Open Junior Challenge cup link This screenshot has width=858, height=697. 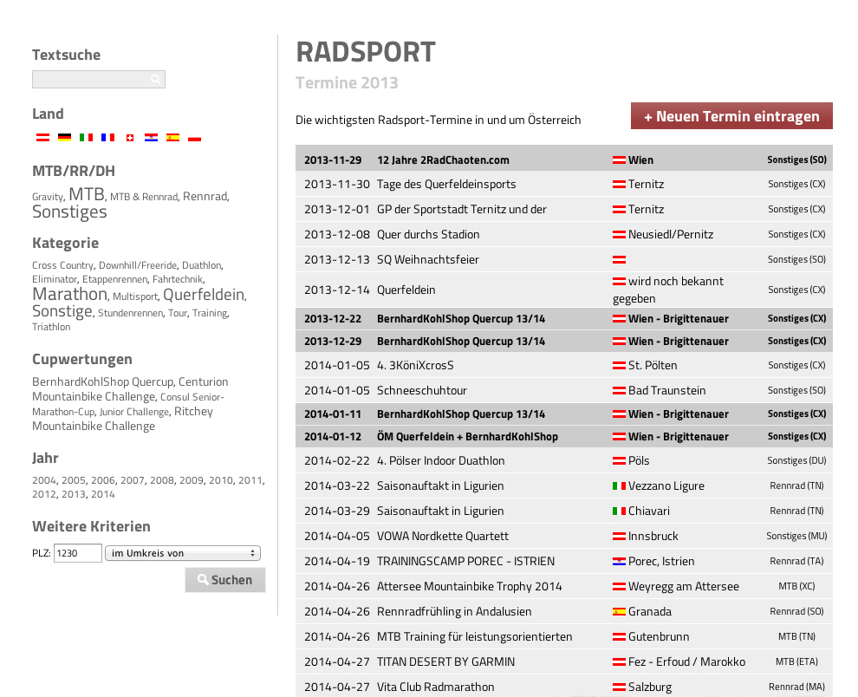point(134,412)
